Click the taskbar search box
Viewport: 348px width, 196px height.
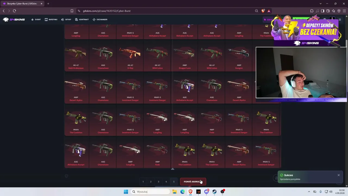pos(150,192)
